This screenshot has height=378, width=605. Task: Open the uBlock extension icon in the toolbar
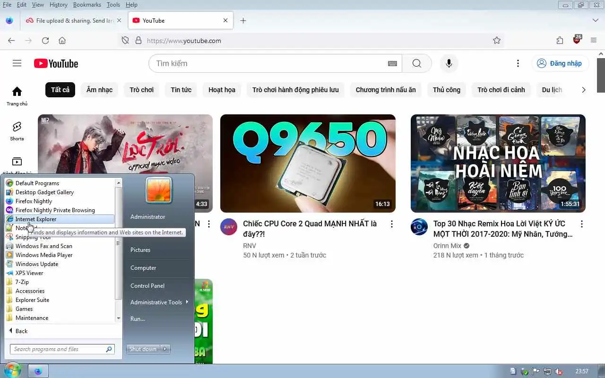tap(577, 40)
